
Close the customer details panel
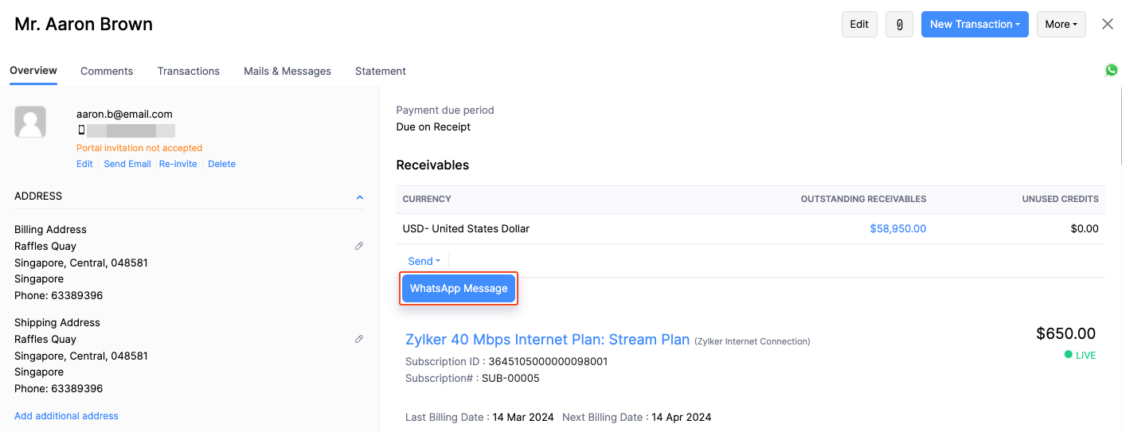(1107, 25)
